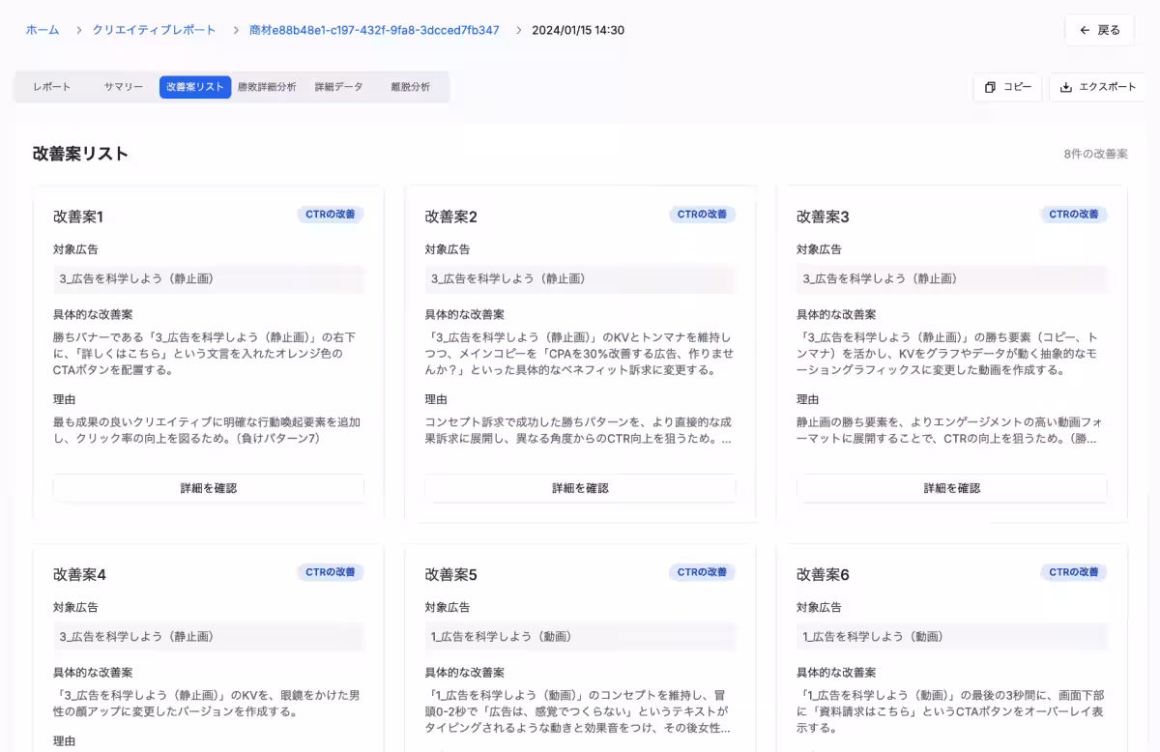
Task: Open details for 改善案2
Action: pos(580,488)
